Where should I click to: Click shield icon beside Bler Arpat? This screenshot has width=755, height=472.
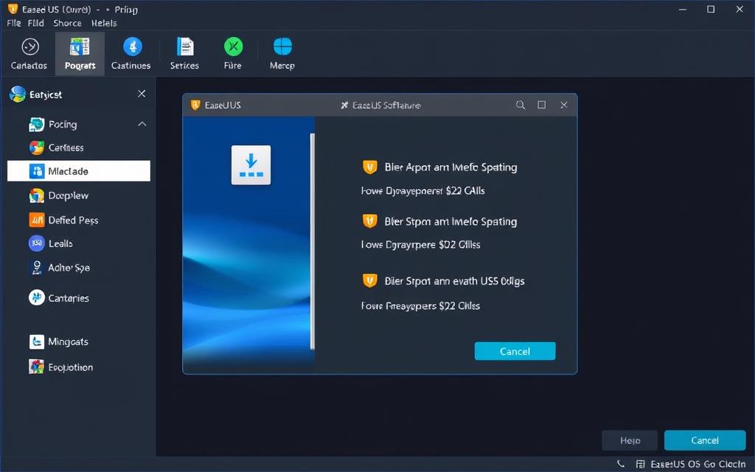(x=370, y=167)
